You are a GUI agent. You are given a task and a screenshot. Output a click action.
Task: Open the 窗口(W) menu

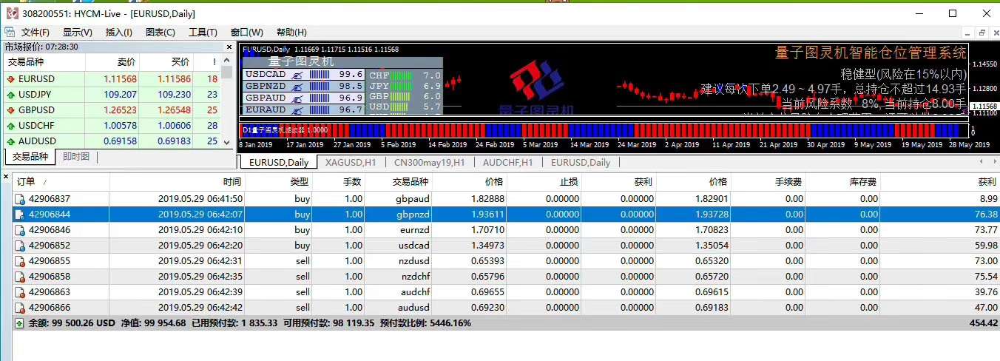(246, 33)
